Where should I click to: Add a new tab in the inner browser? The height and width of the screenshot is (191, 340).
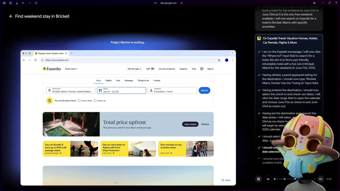pos(72,53)
